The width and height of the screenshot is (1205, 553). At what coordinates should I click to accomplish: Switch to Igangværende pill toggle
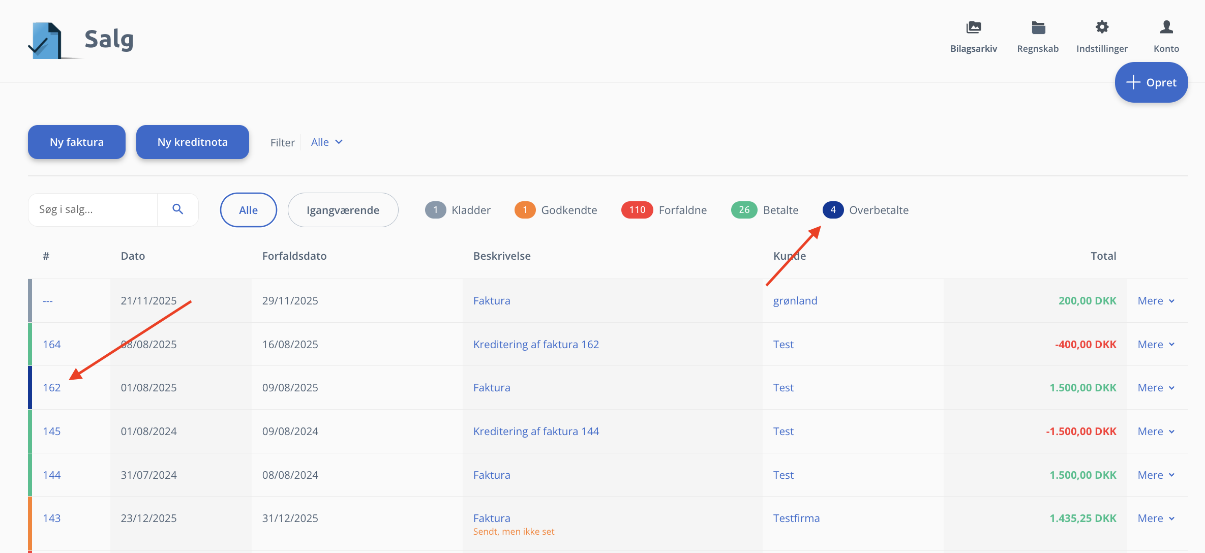point(343,210)
